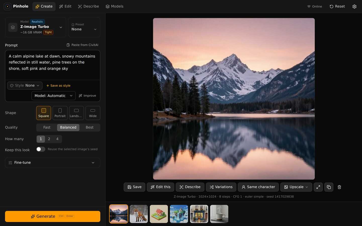Viewport: 362px width, 226px height.
Task: Open the Preset dropdown
Action: [84, 27]
